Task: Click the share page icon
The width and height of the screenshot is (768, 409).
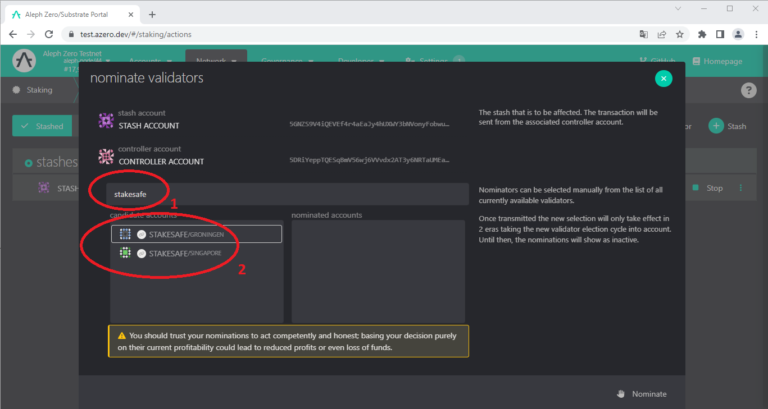Action: click(662, 34)
